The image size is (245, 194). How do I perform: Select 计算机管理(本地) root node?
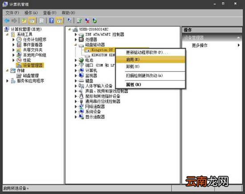[x=26, y=29]
